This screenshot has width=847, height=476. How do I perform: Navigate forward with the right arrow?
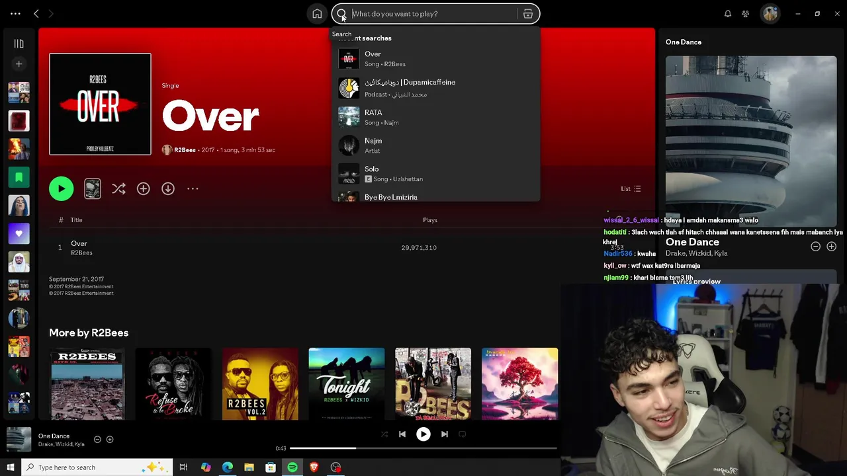click(51, 13)
